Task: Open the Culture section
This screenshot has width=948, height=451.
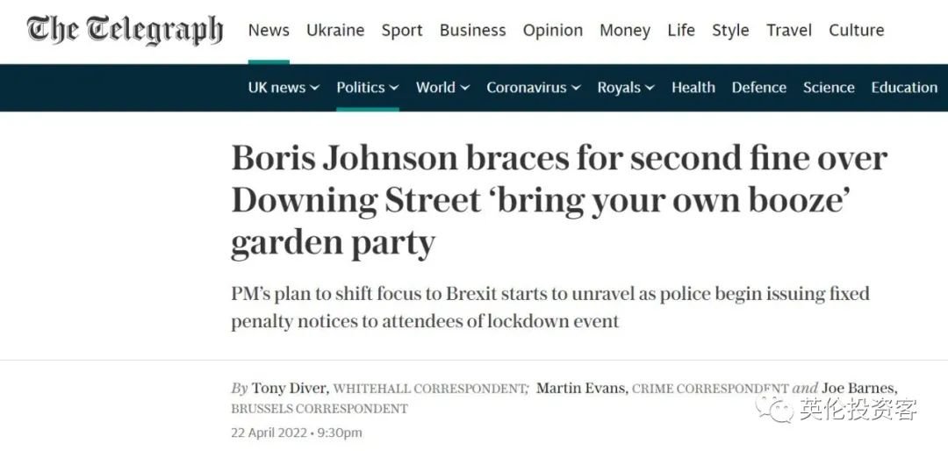Action: click(856, 31)
